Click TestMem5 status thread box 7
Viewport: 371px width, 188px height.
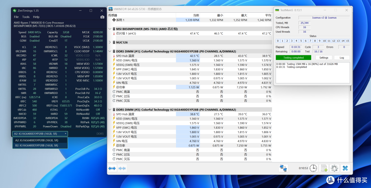click(x=310, y=41)
